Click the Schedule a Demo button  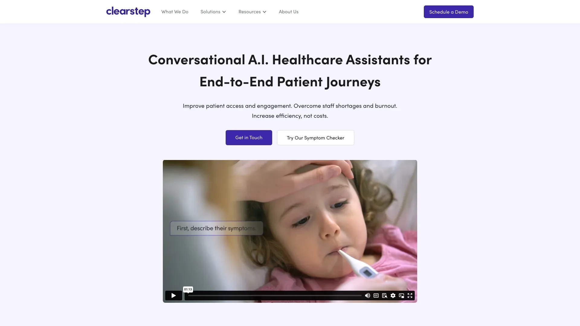(x=449, y=11)
